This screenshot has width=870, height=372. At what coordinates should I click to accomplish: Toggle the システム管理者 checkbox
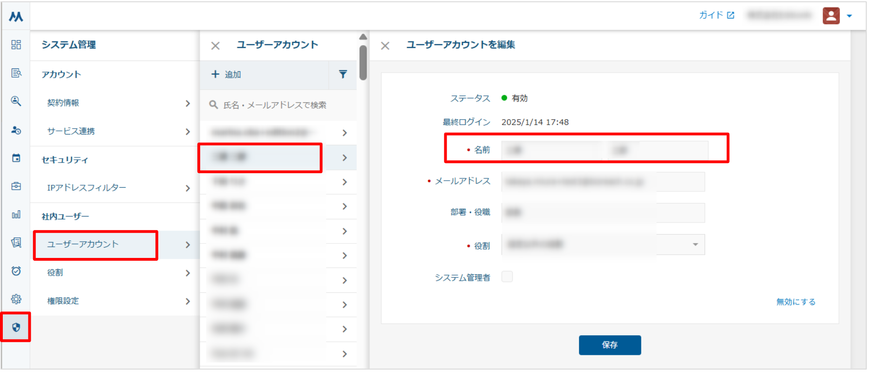(x=507, y=277)
